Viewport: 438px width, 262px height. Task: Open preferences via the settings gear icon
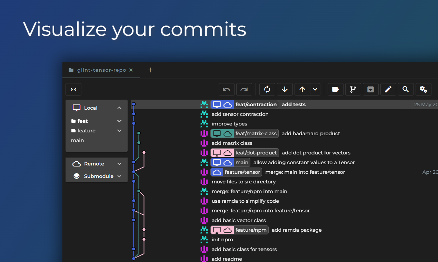pos(423,89)
